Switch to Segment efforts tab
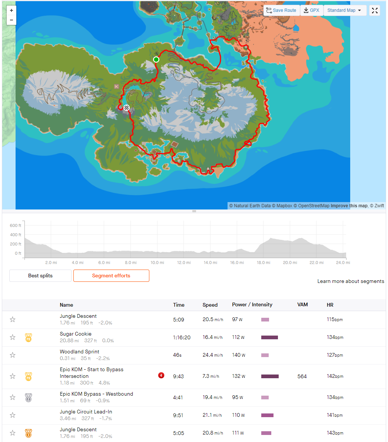 111,276
